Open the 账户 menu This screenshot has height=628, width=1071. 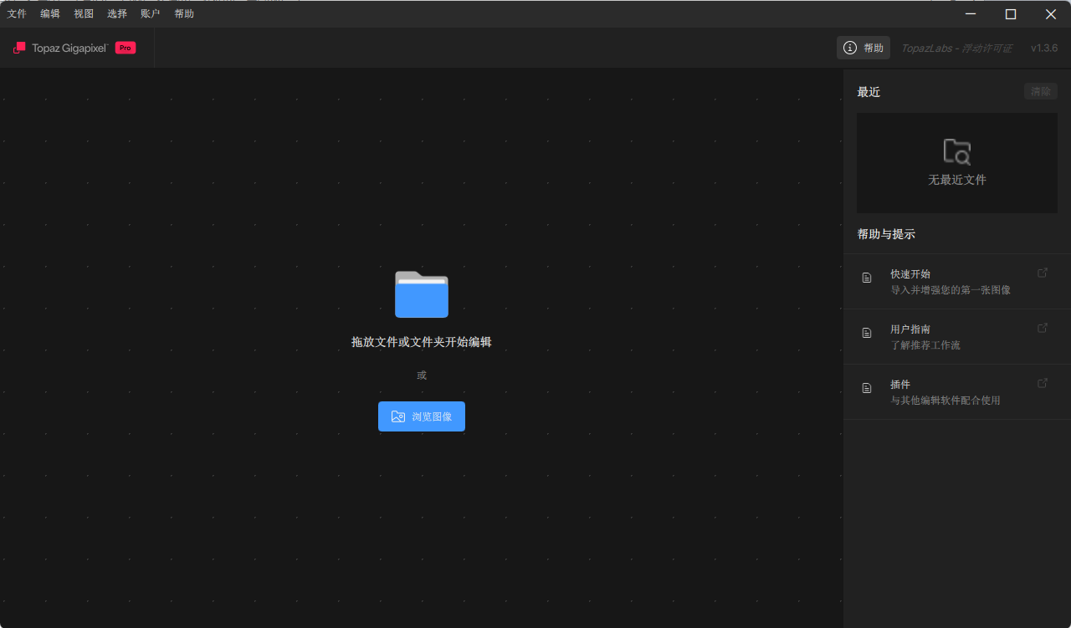click(x=151, y=14)
